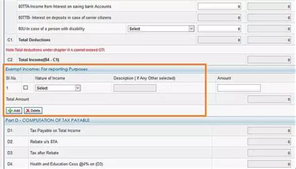Click the 'Sl.No.' column header
This screenshot has width=296, height=169.
pos(11,78)
